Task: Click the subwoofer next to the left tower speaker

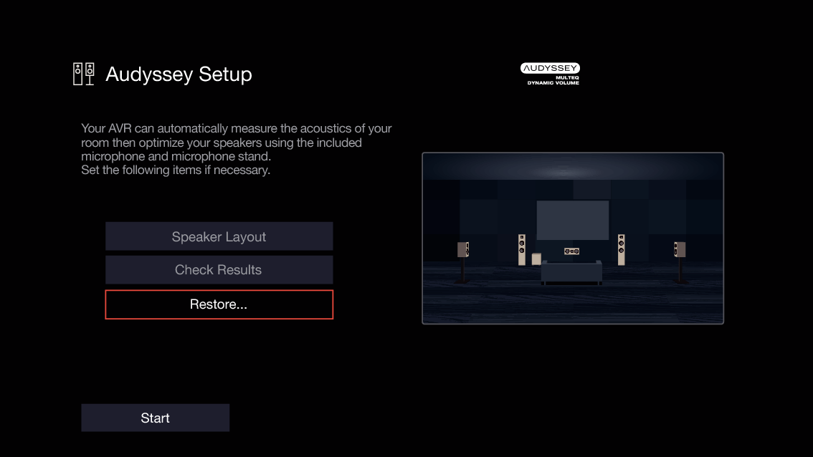Action: coord(536,259)
